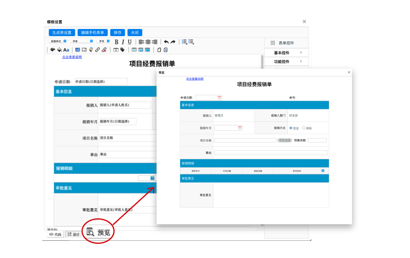Open the 段落样式 paragraph style dropdown
410x258 pixels.
click(58, 41)
